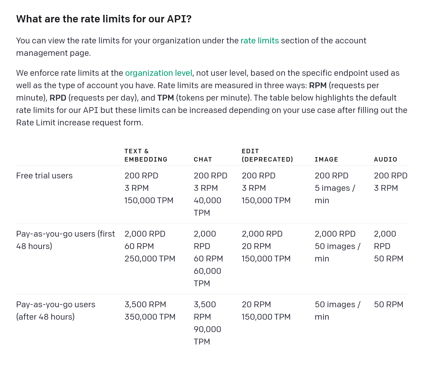The image size is (425, 371).
Task: Click the bold "RPD" term in the paragraph
Action: tap(58, 98)
